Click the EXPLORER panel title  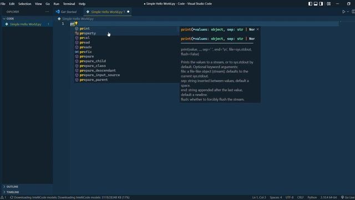coord(13,12)
